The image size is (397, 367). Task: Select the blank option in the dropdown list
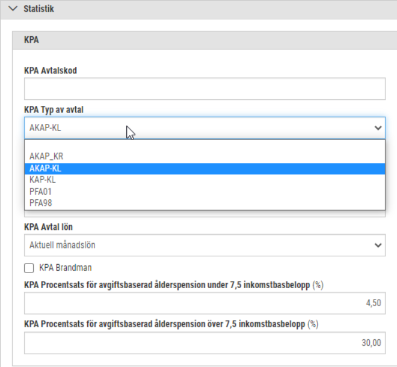pyautogui.click(x=205, y=146)
